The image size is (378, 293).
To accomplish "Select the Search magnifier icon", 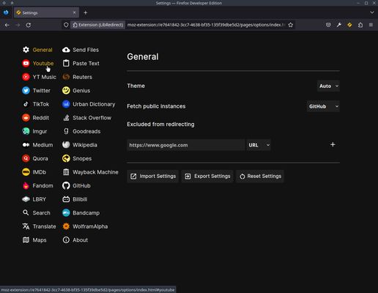I will click(26, 212).
